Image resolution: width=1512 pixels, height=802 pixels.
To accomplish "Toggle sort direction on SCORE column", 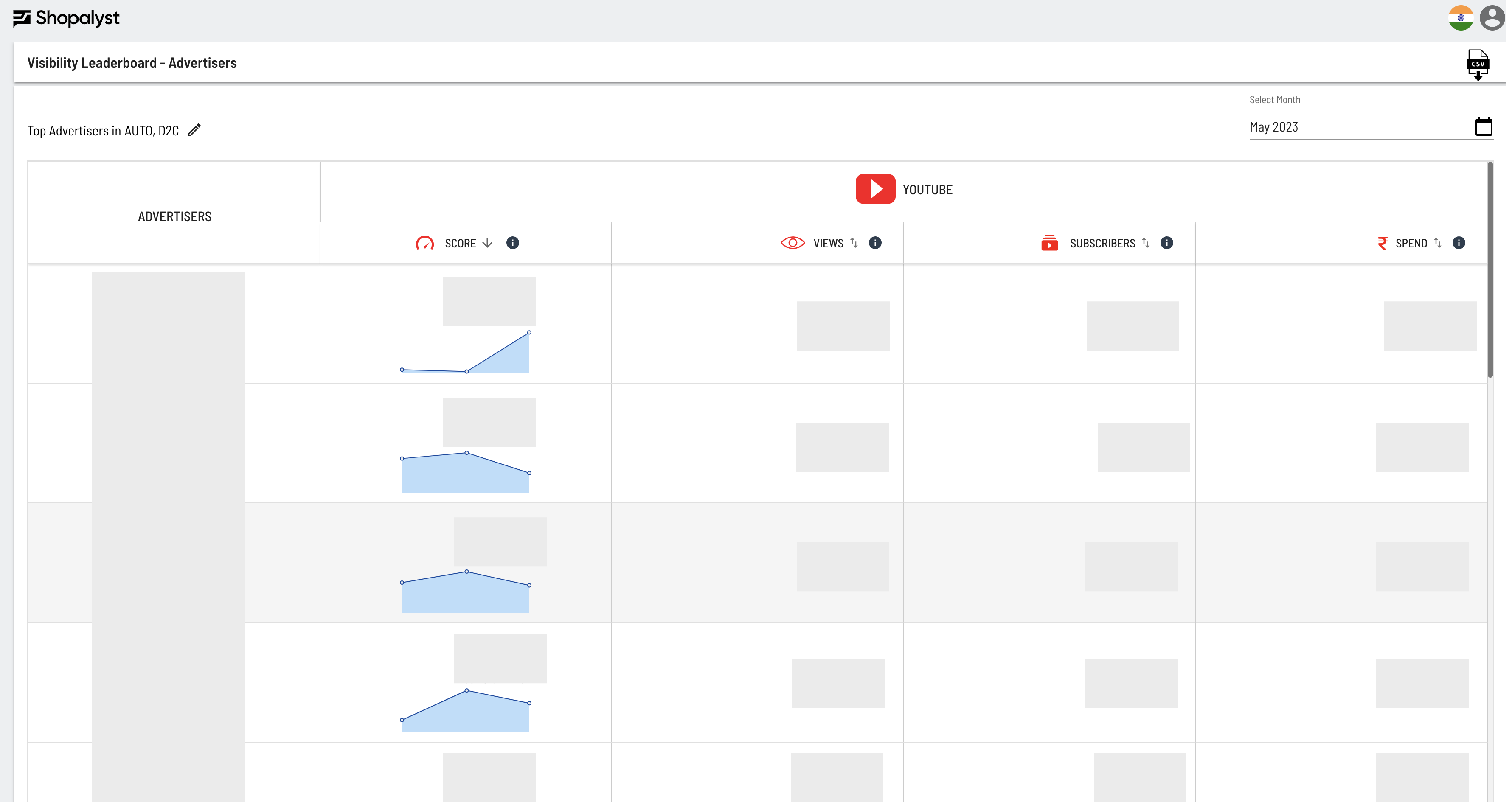I will coord(488,243).
